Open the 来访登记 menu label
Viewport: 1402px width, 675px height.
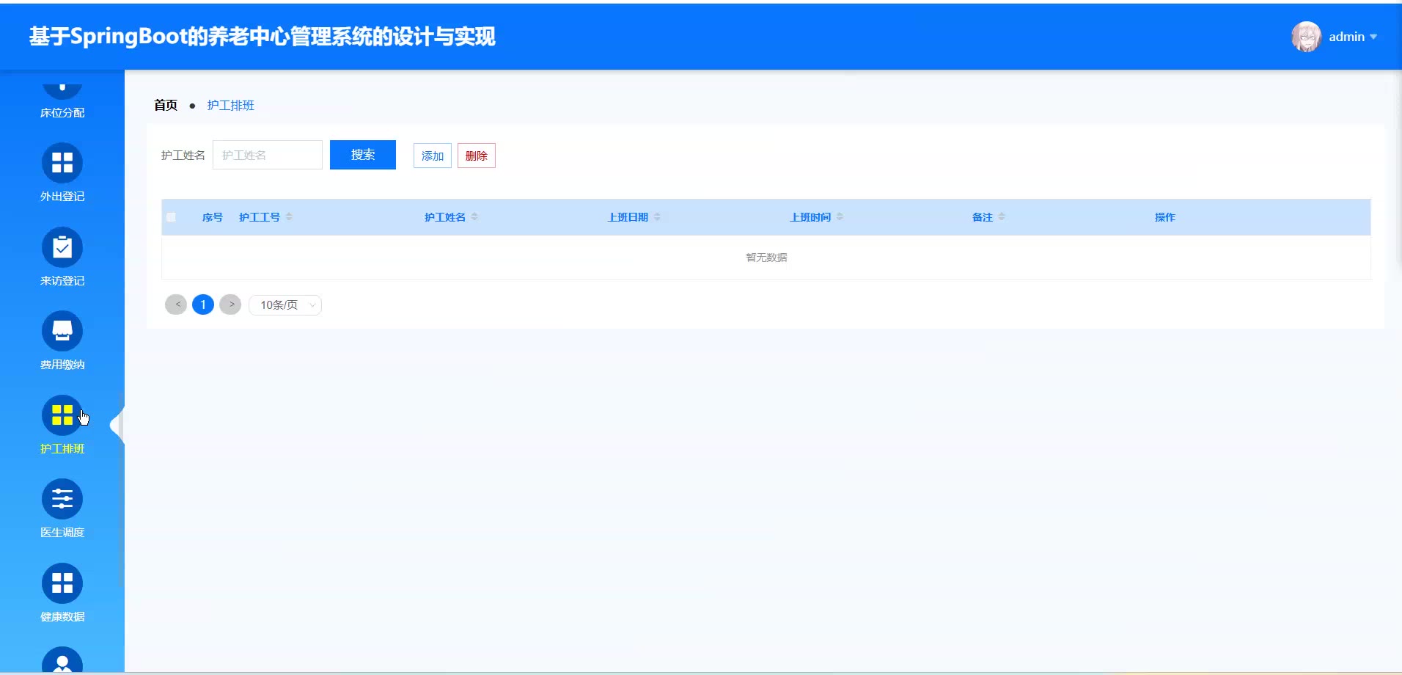62,281
